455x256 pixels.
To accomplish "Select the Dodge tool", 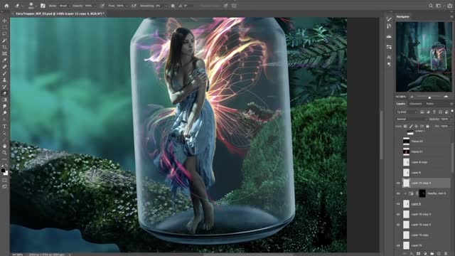I will click(x=4, y=112).
